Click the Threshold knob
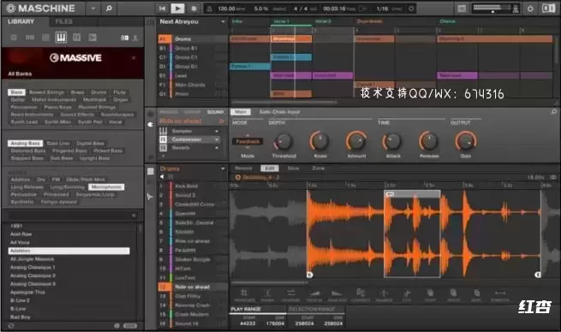 click(283, 141)
